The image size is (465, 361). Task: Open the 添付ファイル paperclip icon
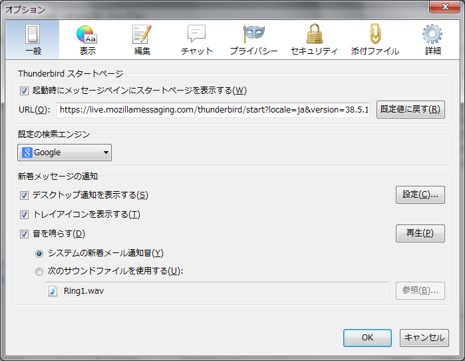[x=375, y=34]
